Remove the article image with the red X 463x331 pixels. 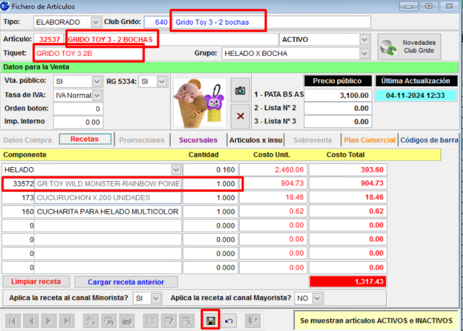[x=240, y=116]
